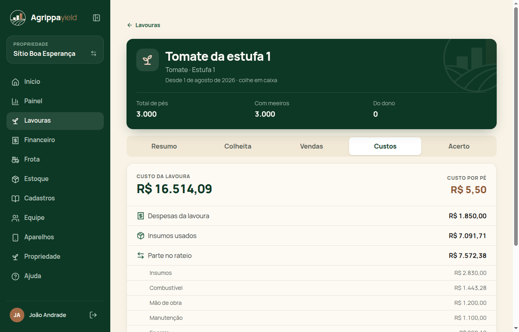Click the swap arrows icon beside Sítio Boa Esperança
This screenshot has width=519, height=332.
tap(94, 53)
